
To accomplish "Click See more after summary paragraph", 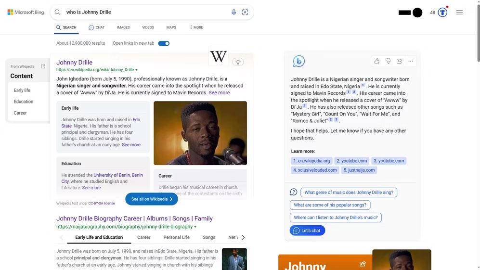I will click(x=219, y=92).
